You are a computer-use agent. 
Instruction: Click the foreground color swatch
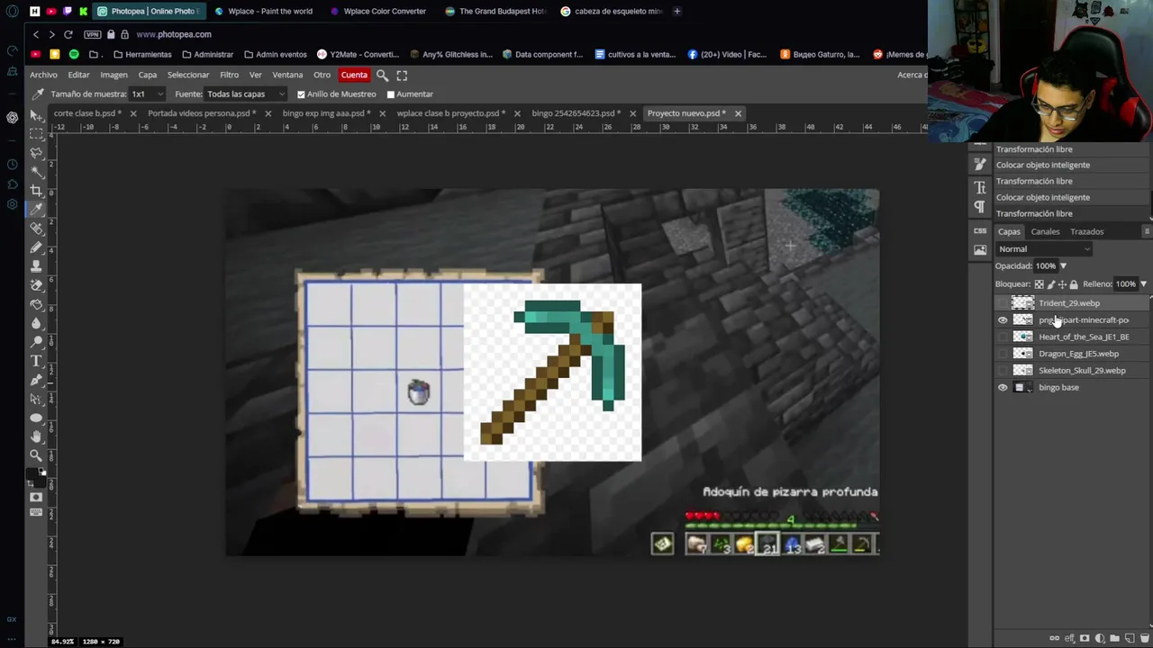[33, 472]
